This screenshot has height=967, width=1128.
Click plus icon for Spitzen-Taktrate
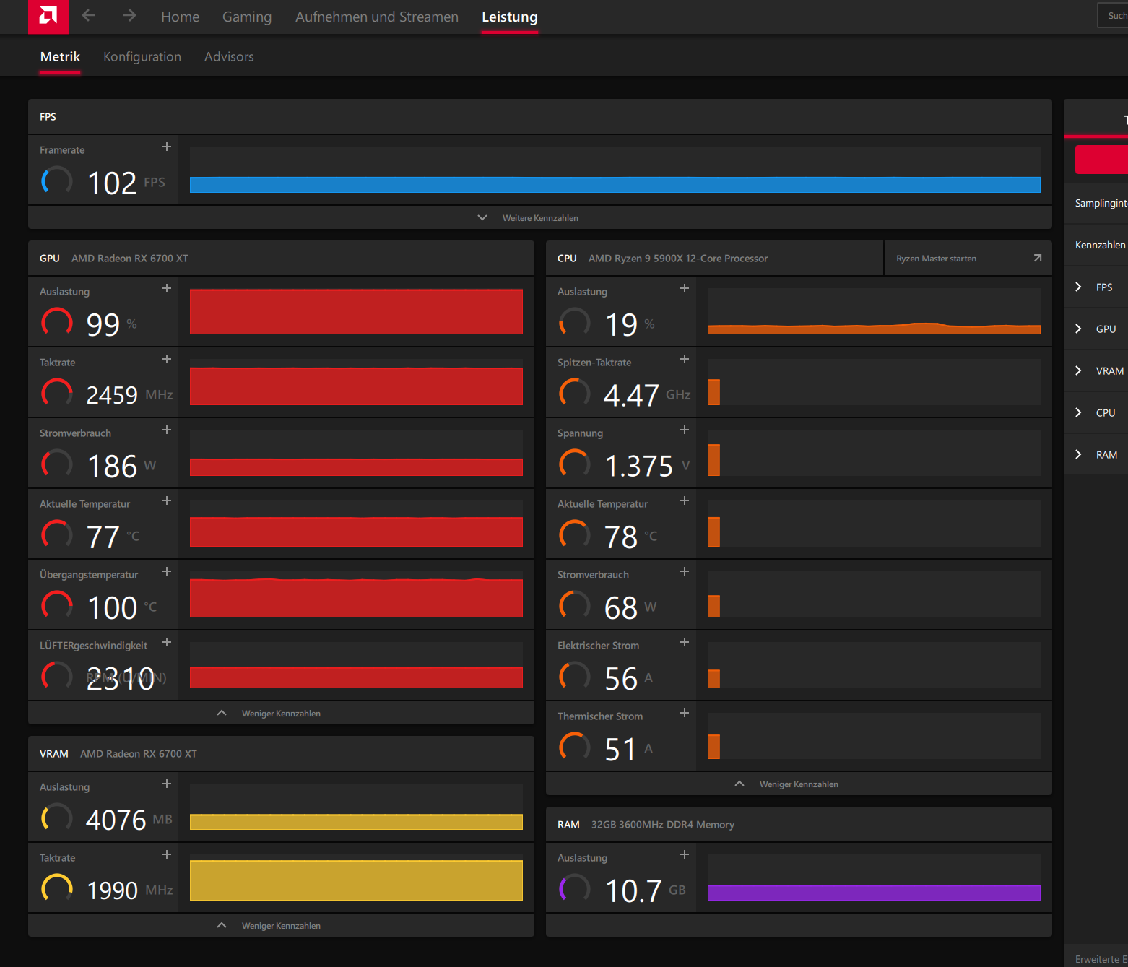pyautogui.click(x=685, y=359)
